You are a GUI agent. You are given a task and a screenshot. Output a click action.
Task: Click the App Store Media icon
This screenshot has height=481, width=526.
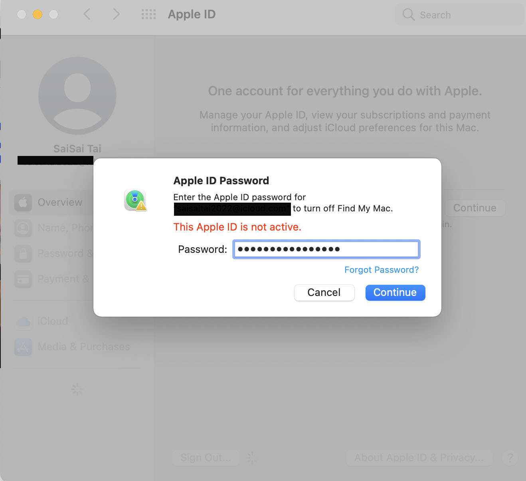tap(23, 347)
